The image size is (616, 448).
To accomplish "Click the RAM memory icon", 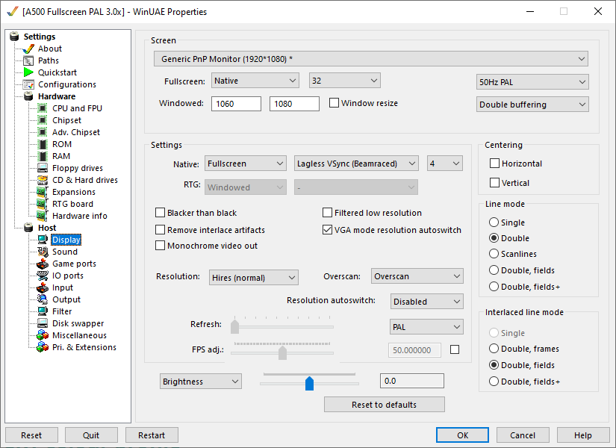I will coord(43,156).
